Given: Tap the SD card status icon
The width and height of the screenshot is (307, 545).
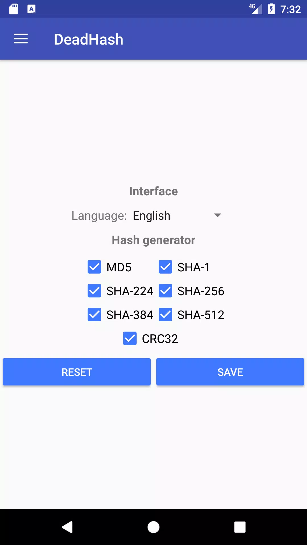Looking at the screenshot, I should (x=14, y=9).
